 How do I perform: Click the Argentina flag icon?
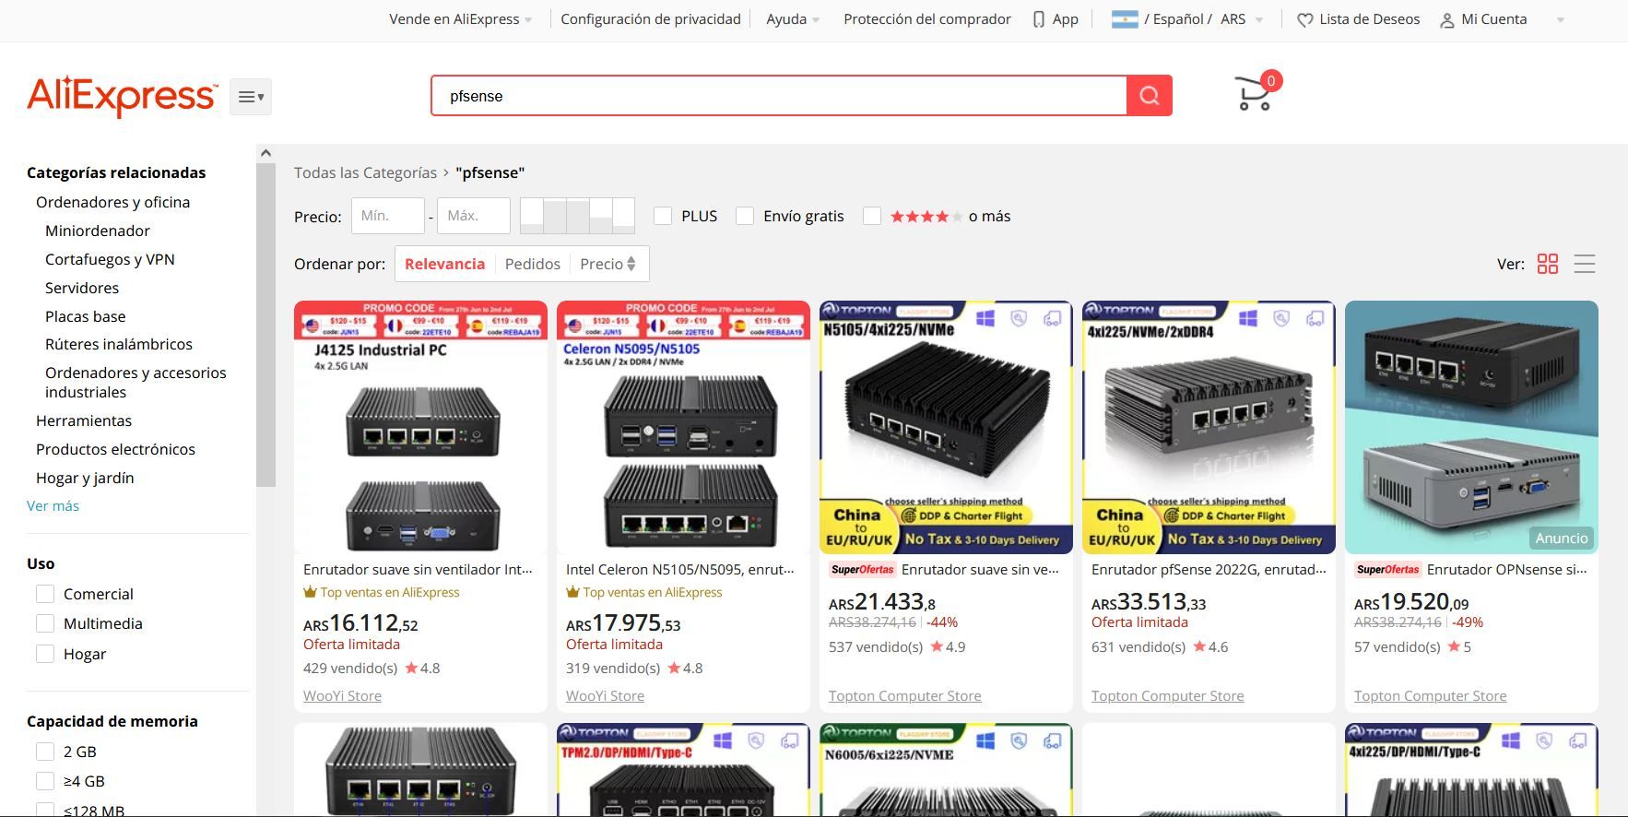pos(1125,19)
